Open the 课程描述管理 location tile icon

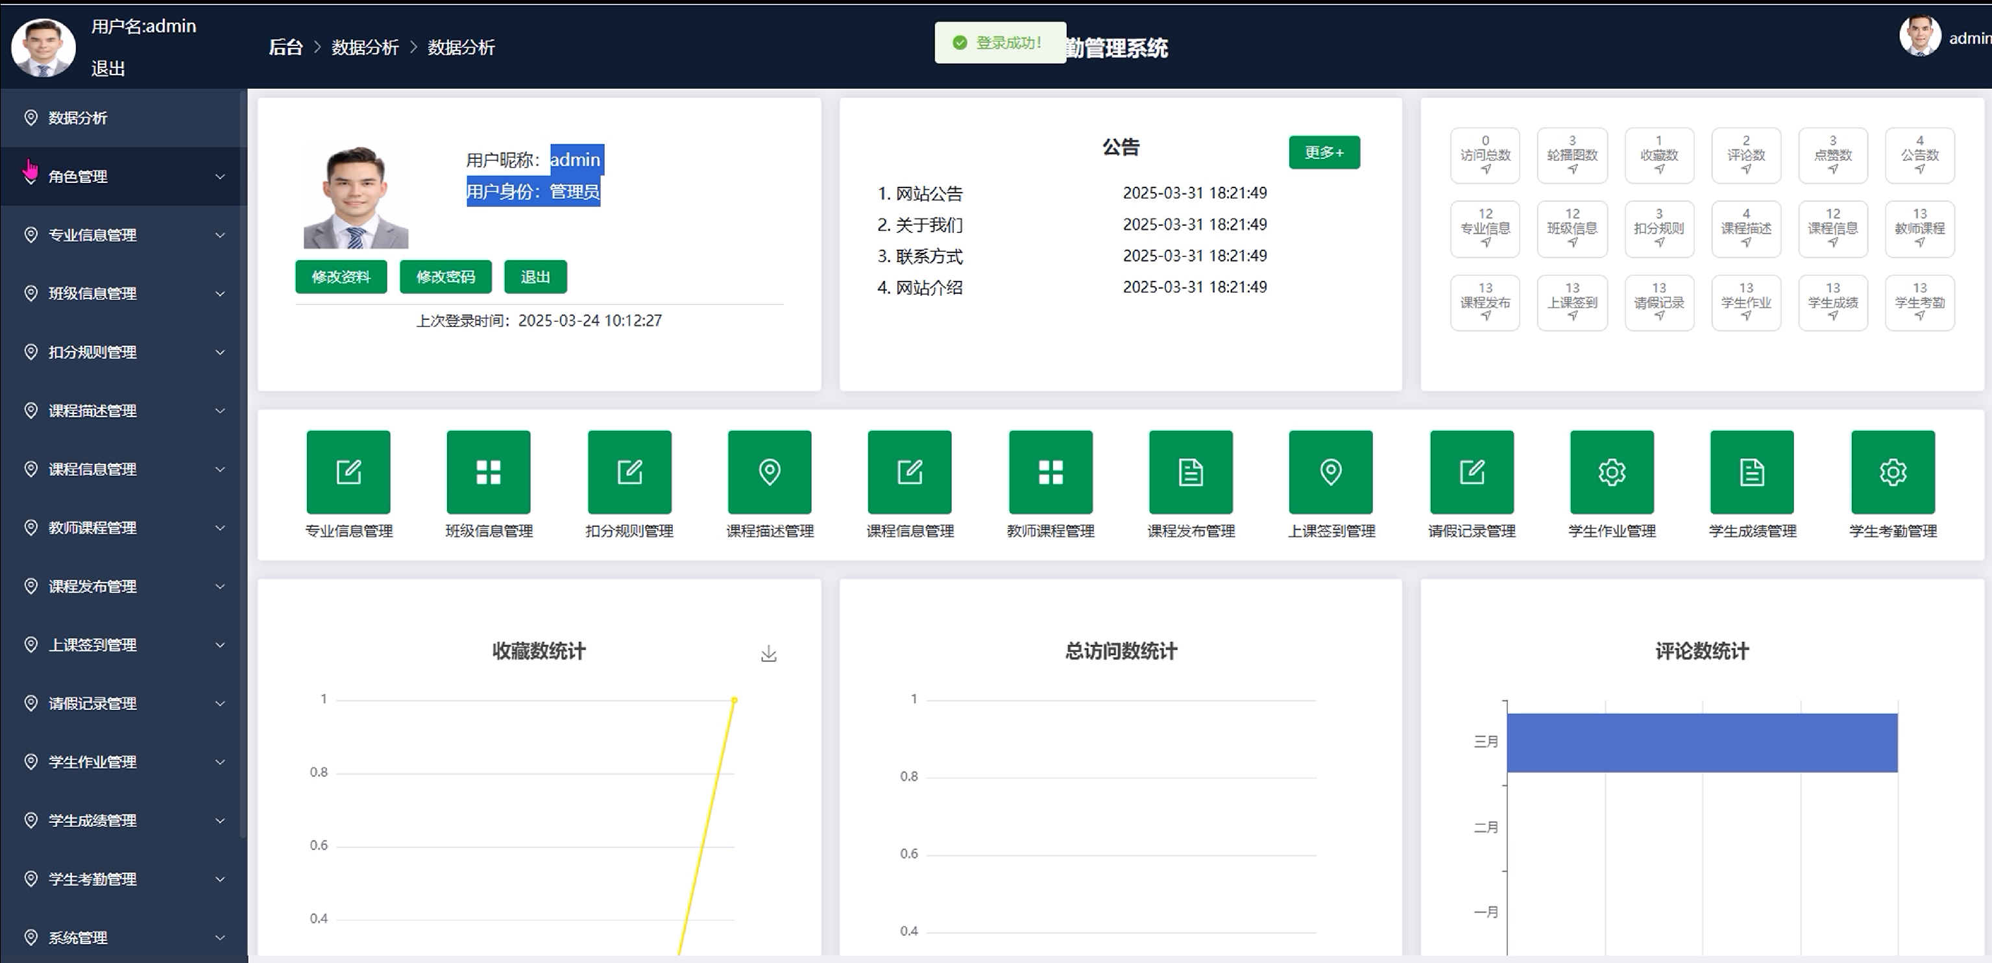[x=769, y=472]
